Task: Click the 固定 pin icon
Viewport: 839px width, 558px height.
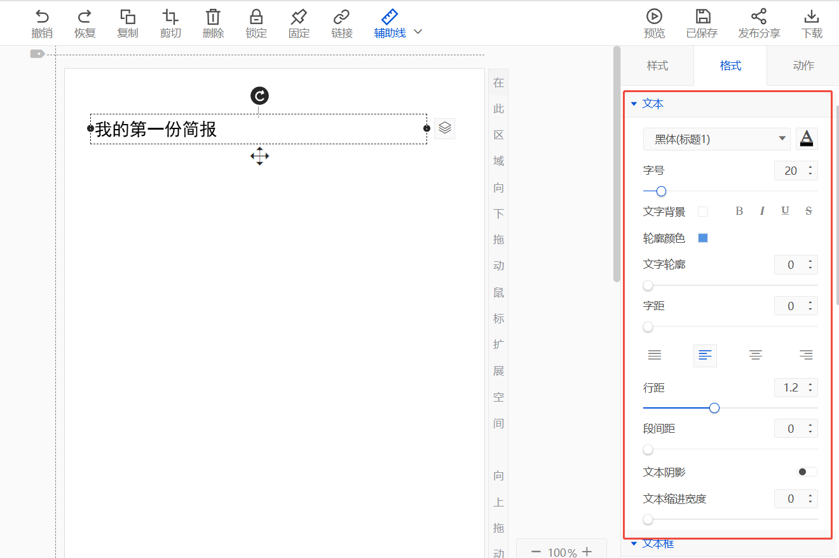Action: click(299, 17)
